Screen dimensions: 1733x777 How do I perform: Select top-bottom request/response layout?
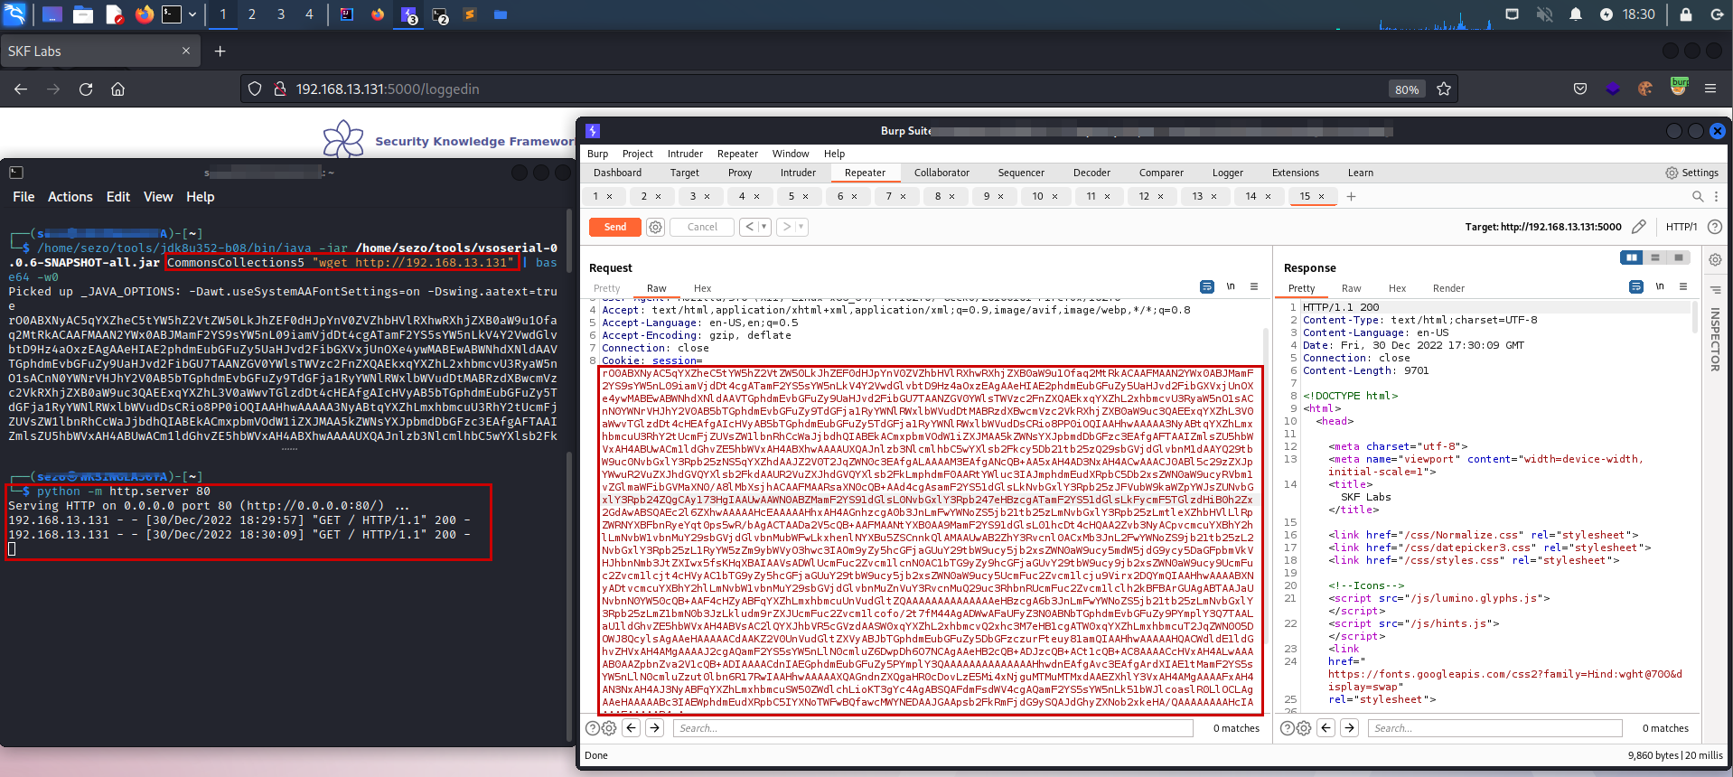[1655, 257]
